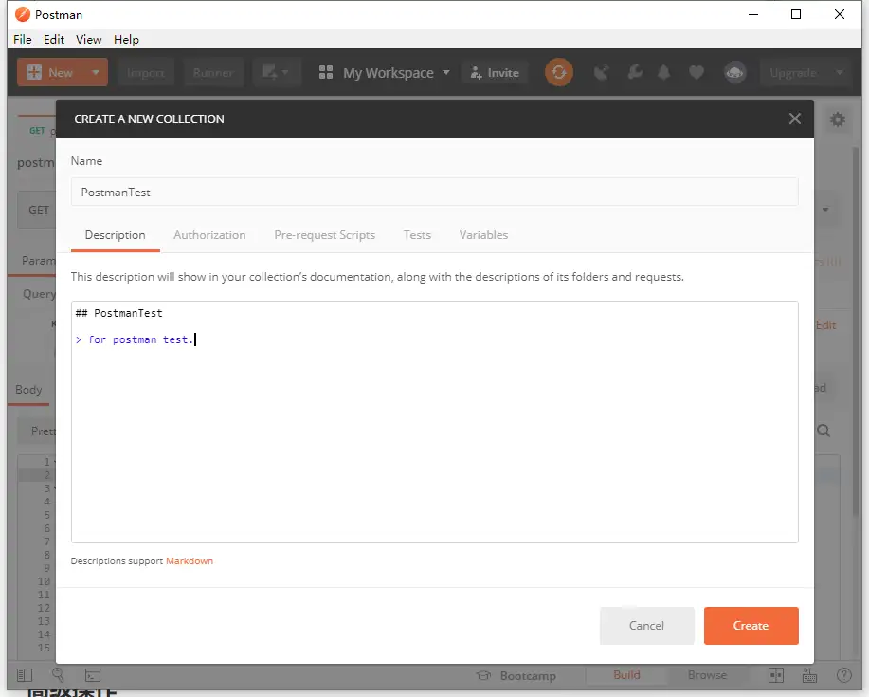Open the environment settings gear icon
Screen dimensions: 869x697
click(x=838, y=119)
